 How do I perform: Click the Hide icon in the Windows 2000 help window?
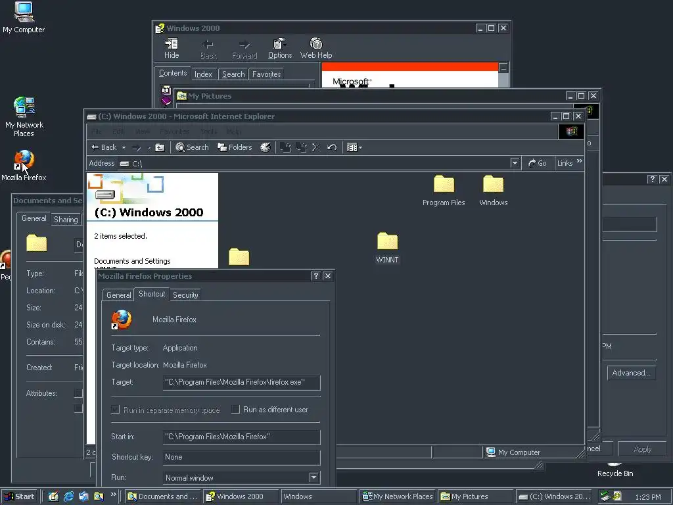tap(172, 44)
